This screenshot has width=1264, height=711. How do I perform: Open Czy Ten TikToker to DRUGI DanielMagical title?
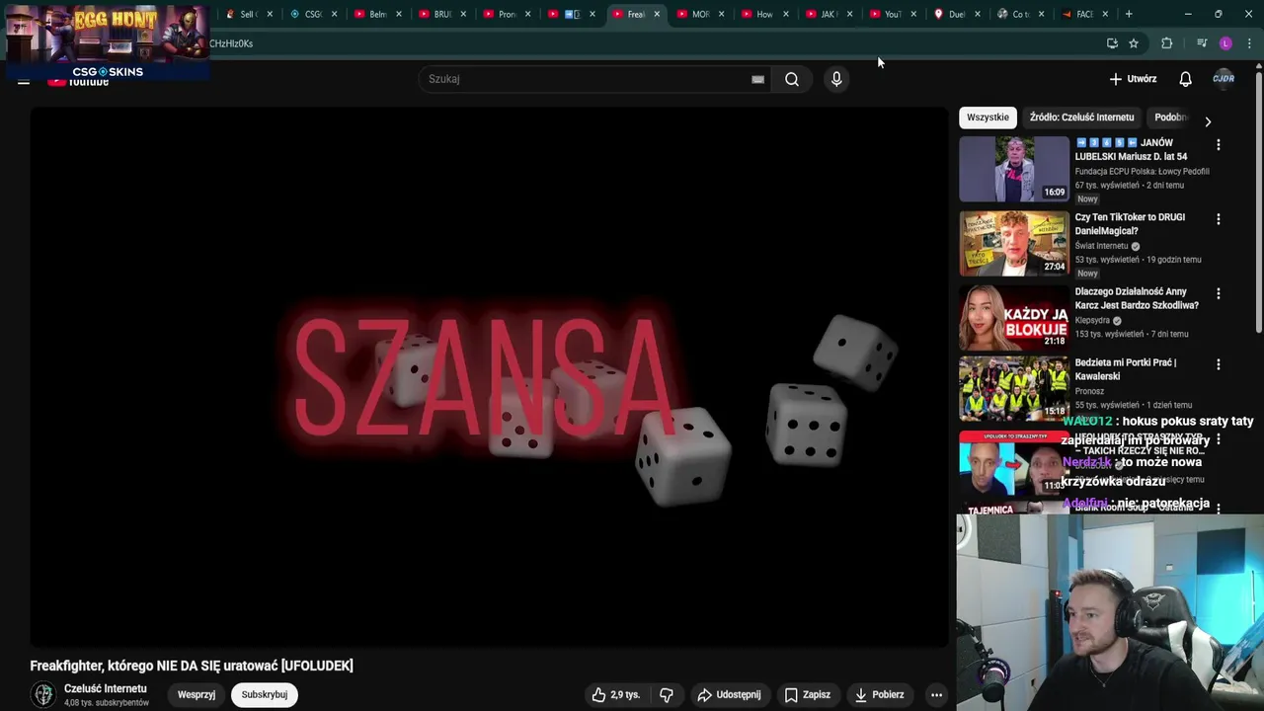(x=1130, y=224)
